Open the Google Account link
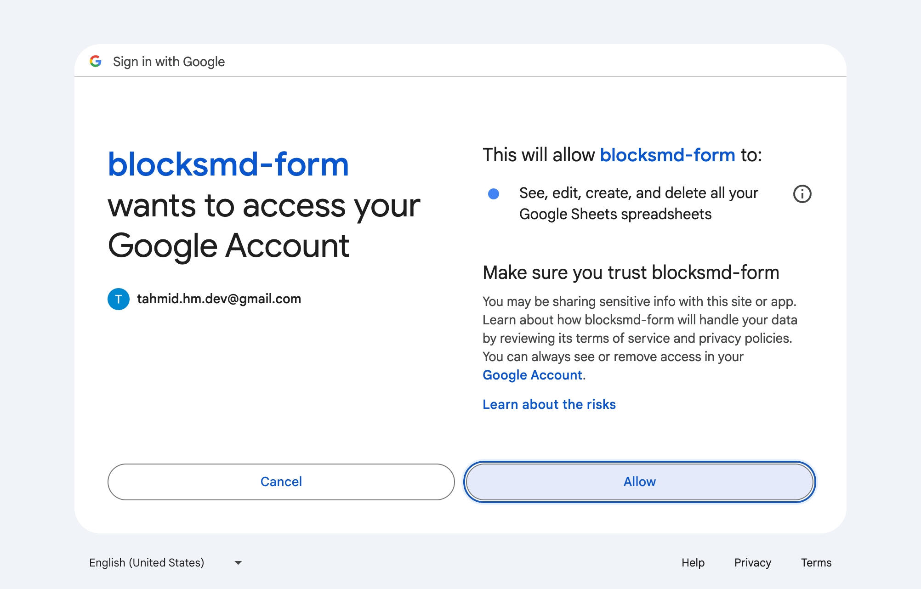This screenshot has width=921, height=589. [x=533, y=375]
